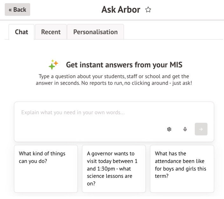Open chat settings via the gear icon

[169, 129]
